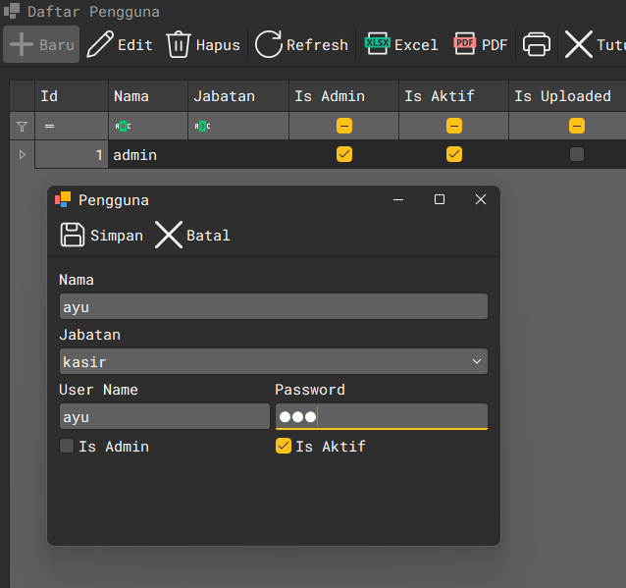Click the Baru (new) plus icon
626x588 pixels.
pos(22,44)
